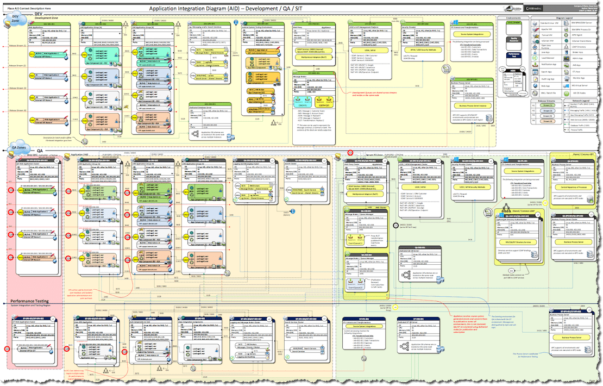Viewport: 603px width, 386px height.
Task: Select the APM Agent legend icon
Action: click(x=566, y=34)
